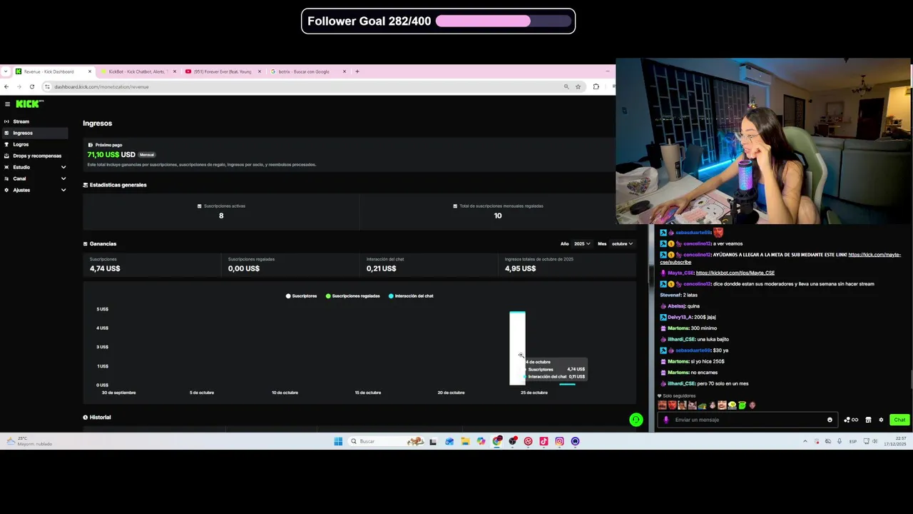Reload the current page
The width and height of the screenshot is (913, 514).
coord(32,86)
